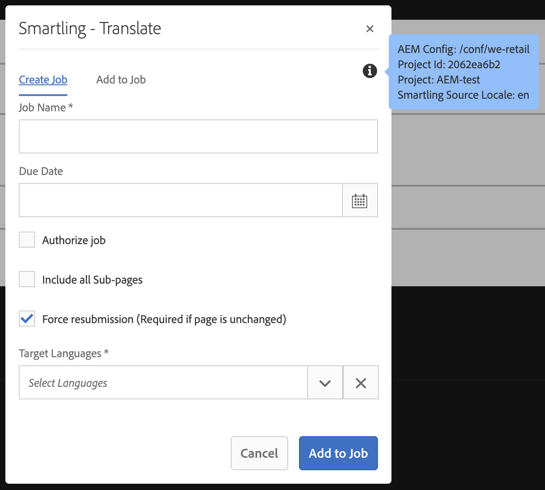This screenshot has width=545, height=490.
Task: Switch to the Create Job tab
Action: pos(43,80)
